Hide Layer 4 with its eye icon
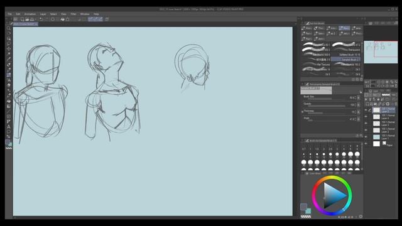Screen dimensions: 402x226 point(366,117)
